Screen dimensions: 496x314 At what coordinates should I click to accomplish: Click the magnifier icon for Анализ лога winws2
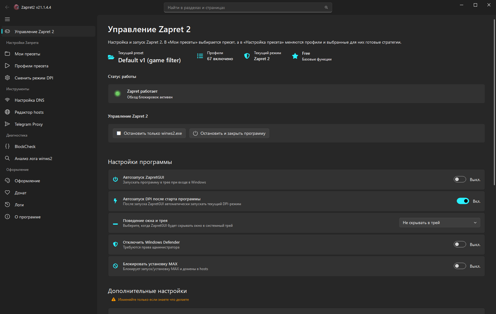[8, 158]
